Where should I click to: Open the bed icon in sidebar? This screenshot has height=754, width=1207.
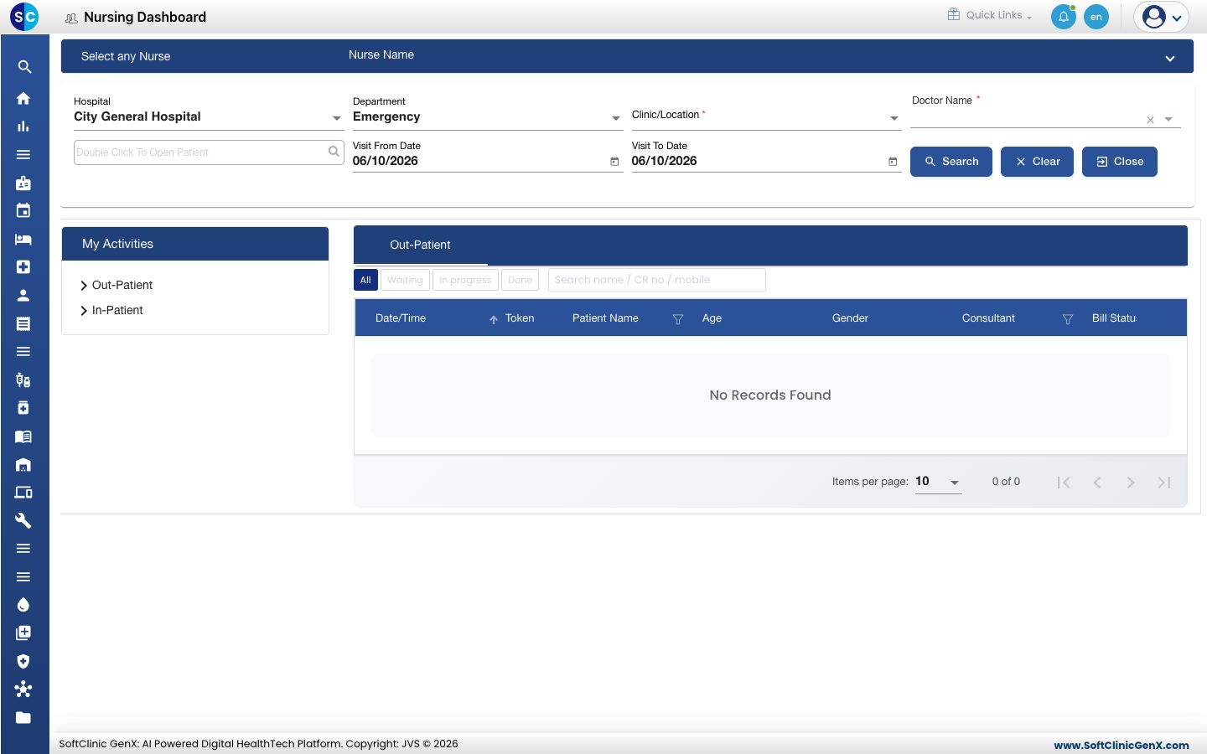(23, 239)
